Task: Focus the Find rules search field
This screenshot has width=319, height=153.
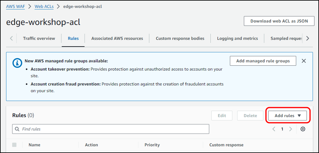Action: 111,129
